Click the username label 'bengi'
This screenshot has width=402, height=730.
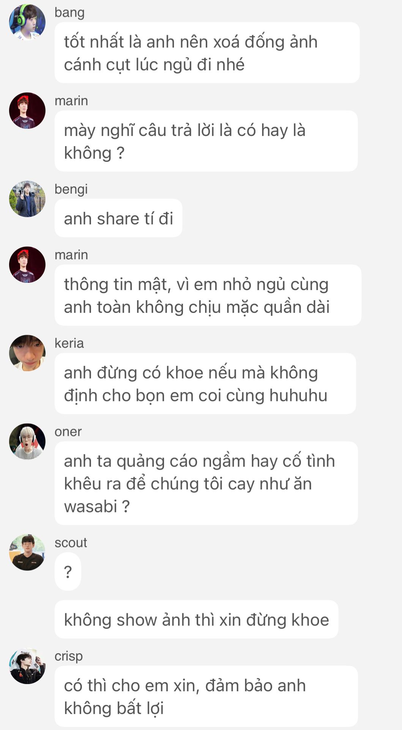(x=71, y=189)
